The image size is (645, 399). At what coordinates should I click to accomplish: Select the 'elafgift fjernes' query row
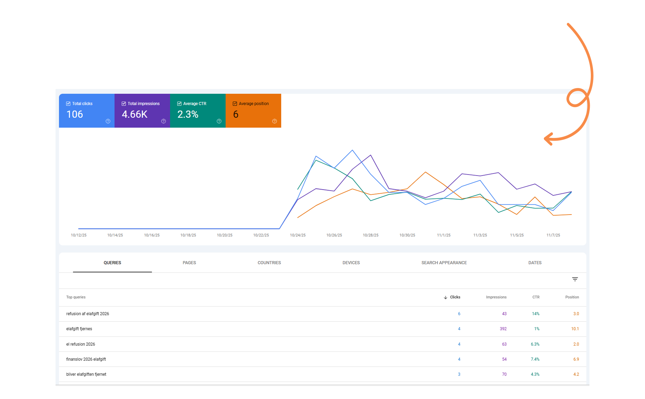pyautogui.click(x=79, y=329)
